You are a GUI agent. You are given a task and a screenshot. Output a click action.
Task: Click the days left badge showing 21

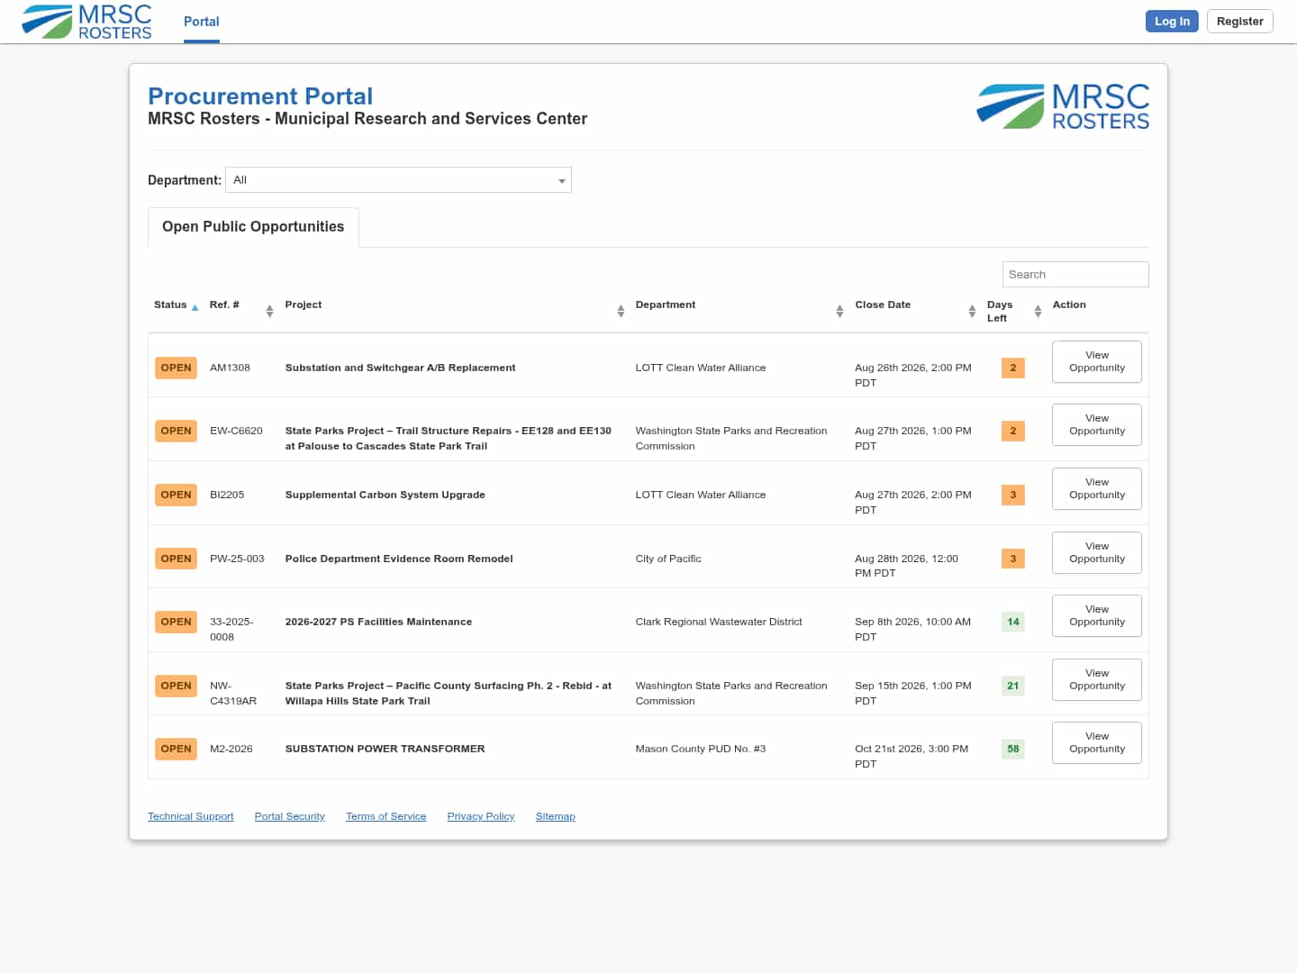click(1013, 686)
